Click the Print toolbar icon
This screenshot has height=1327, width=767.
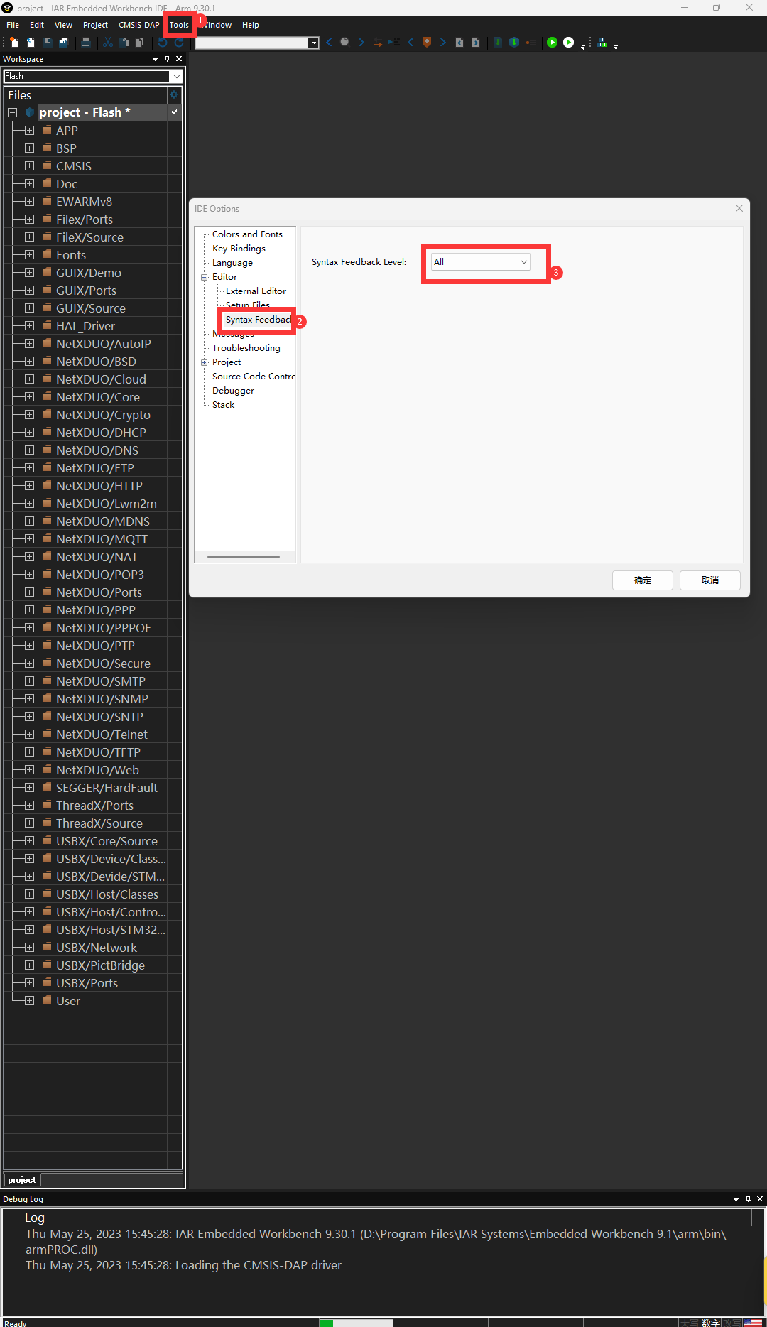pyautogui.click(x=86, y=43)
